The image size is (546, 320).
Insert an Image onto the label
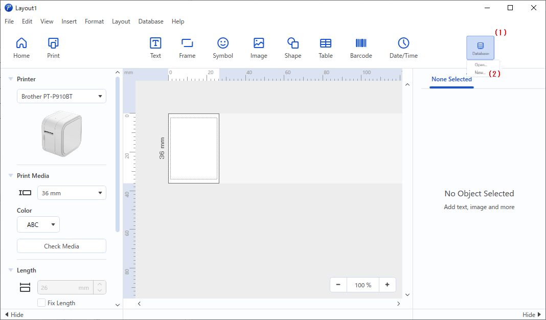pyautogui.click(x=259, y=48)
